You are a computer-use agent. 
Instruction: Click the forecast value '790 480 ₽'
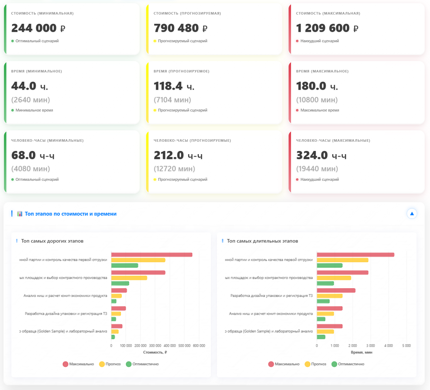[x=181, y=28]
